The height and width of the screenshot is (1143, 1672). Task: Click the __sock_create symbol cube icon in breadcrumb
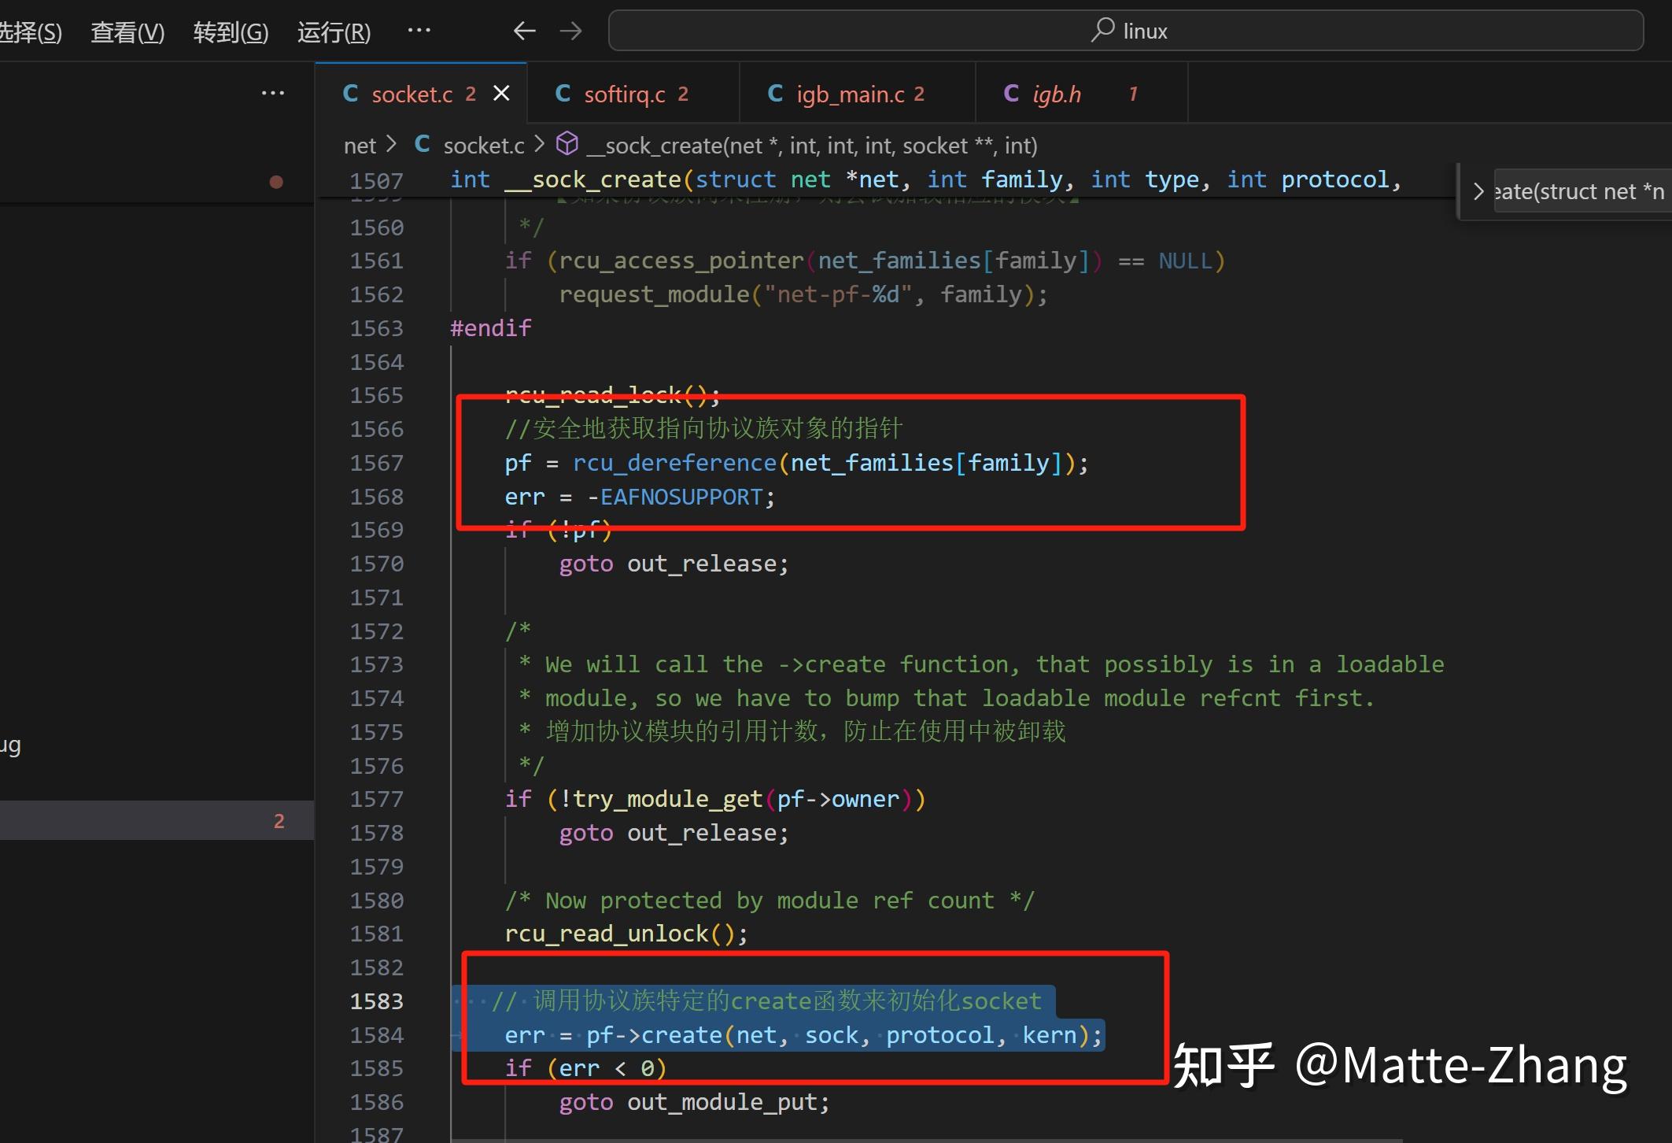pyautogui.click(x=567, y=145)
